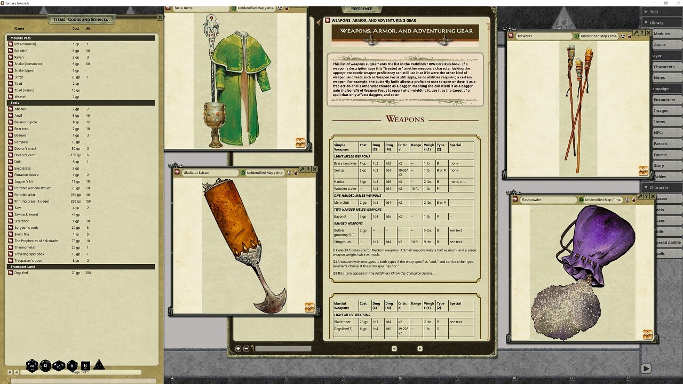Screen dimensions: 683x384
Task: Click the help question-mark icon on fireworks window
Action: click(x=642, y=33)
